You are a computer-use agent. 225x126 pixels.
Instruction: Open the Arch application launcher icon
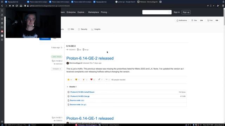click(x=2, y=125)
